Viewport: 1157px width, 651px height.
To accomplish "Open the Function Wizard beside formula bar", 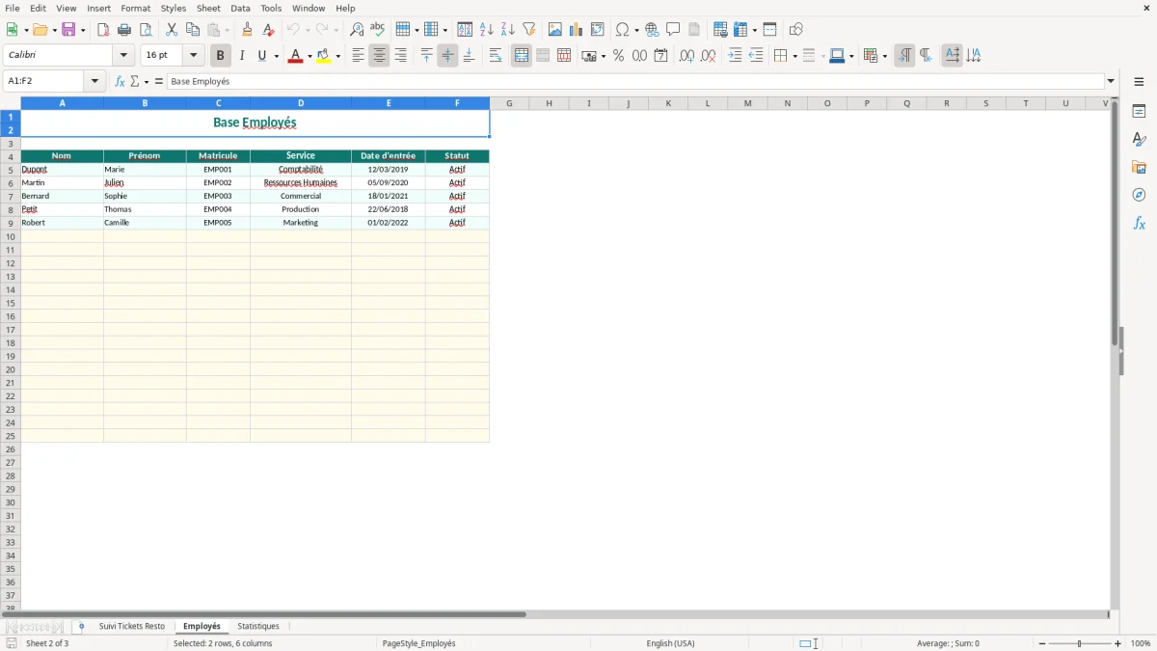I will (121, 82).
